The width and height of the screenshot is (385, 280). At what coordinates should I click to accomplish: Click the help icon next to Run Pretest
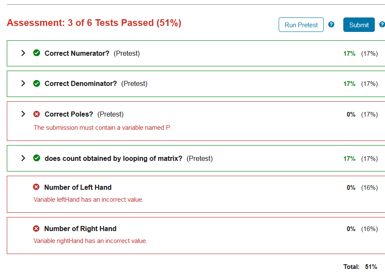click(331, 25)
